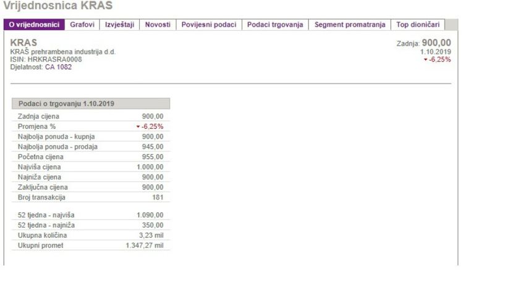Select the Promjena % row label
The image size is (513, 293).
(36, 126)
